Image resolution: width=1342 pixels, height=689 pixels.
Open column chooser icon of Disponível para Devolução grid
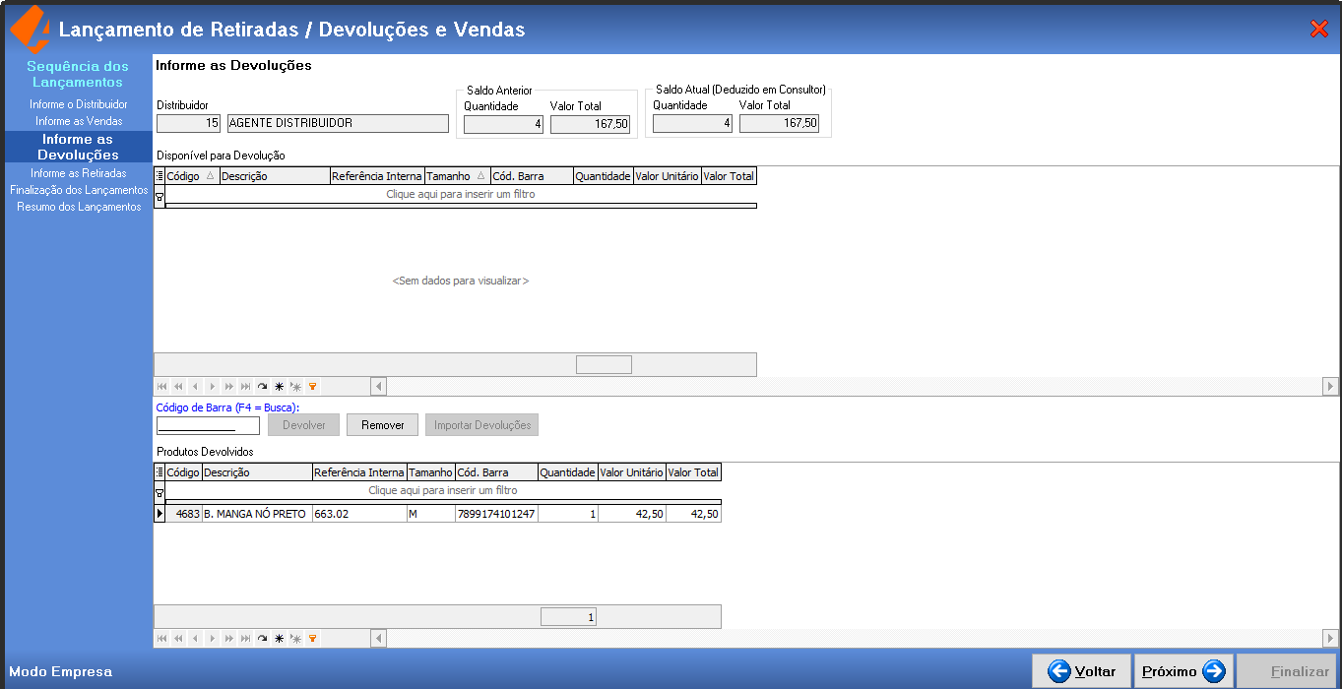160,177
